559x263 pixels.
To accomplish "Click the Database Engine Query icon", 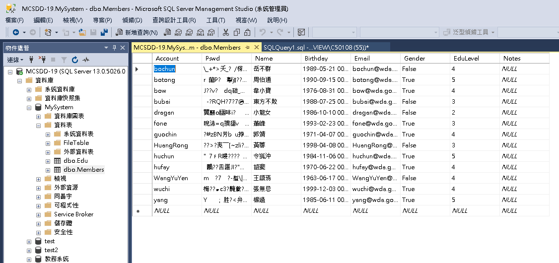I will click(x=167, y=32).
